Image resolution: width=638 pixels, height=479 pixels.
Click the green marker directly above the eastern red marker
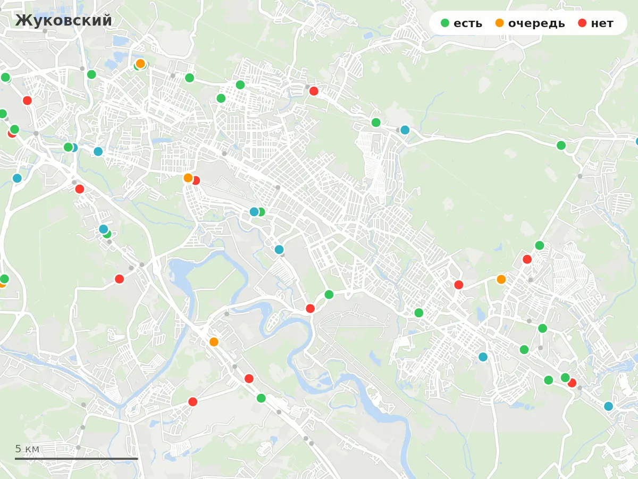coord(539,245)
